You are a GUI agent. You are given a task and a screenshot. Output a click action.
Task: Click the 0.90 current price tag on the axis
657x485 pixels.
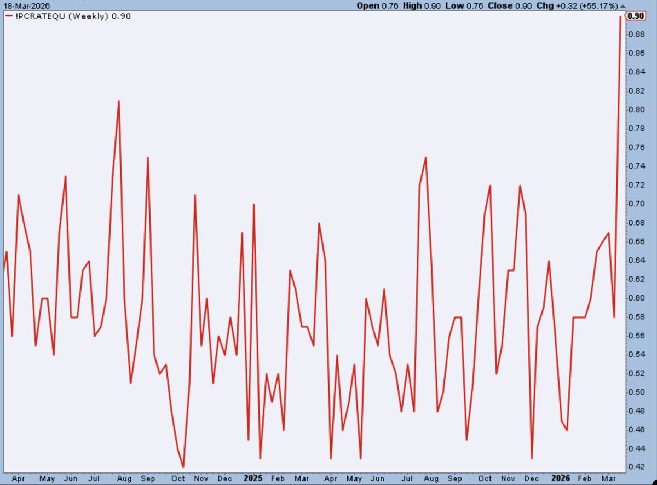pos(636,16)
